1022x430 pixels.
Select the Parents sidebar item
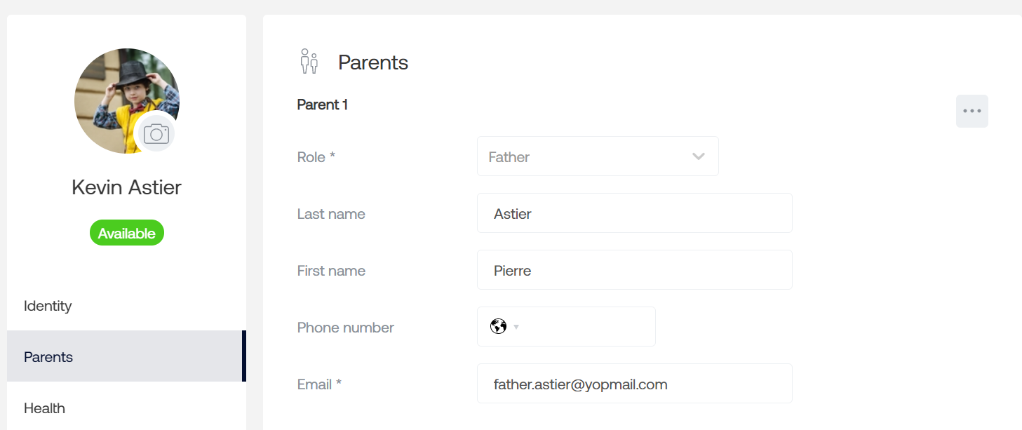coord(126,356)
